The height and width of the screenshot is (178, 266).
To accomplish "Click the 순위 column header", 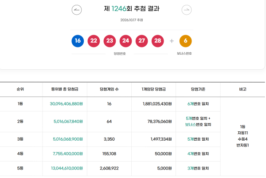I will pyautogui.click(x=20, y=89).
